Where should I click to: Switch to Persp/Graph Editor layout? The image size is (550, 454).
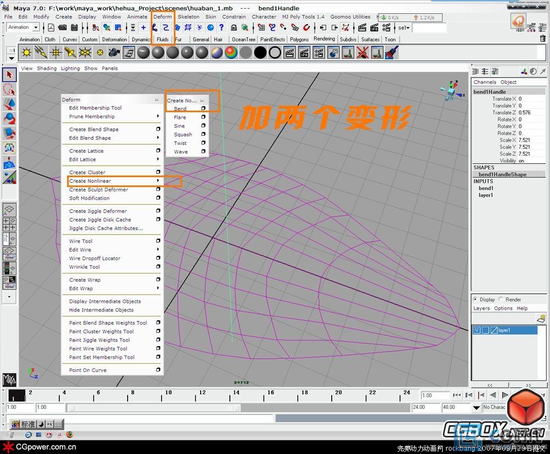[9, 254]
